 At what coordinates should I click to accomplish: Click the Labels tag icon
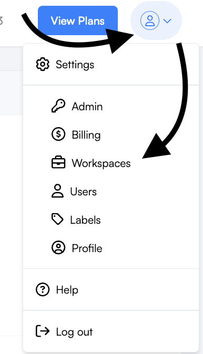(x=57, y=219)
